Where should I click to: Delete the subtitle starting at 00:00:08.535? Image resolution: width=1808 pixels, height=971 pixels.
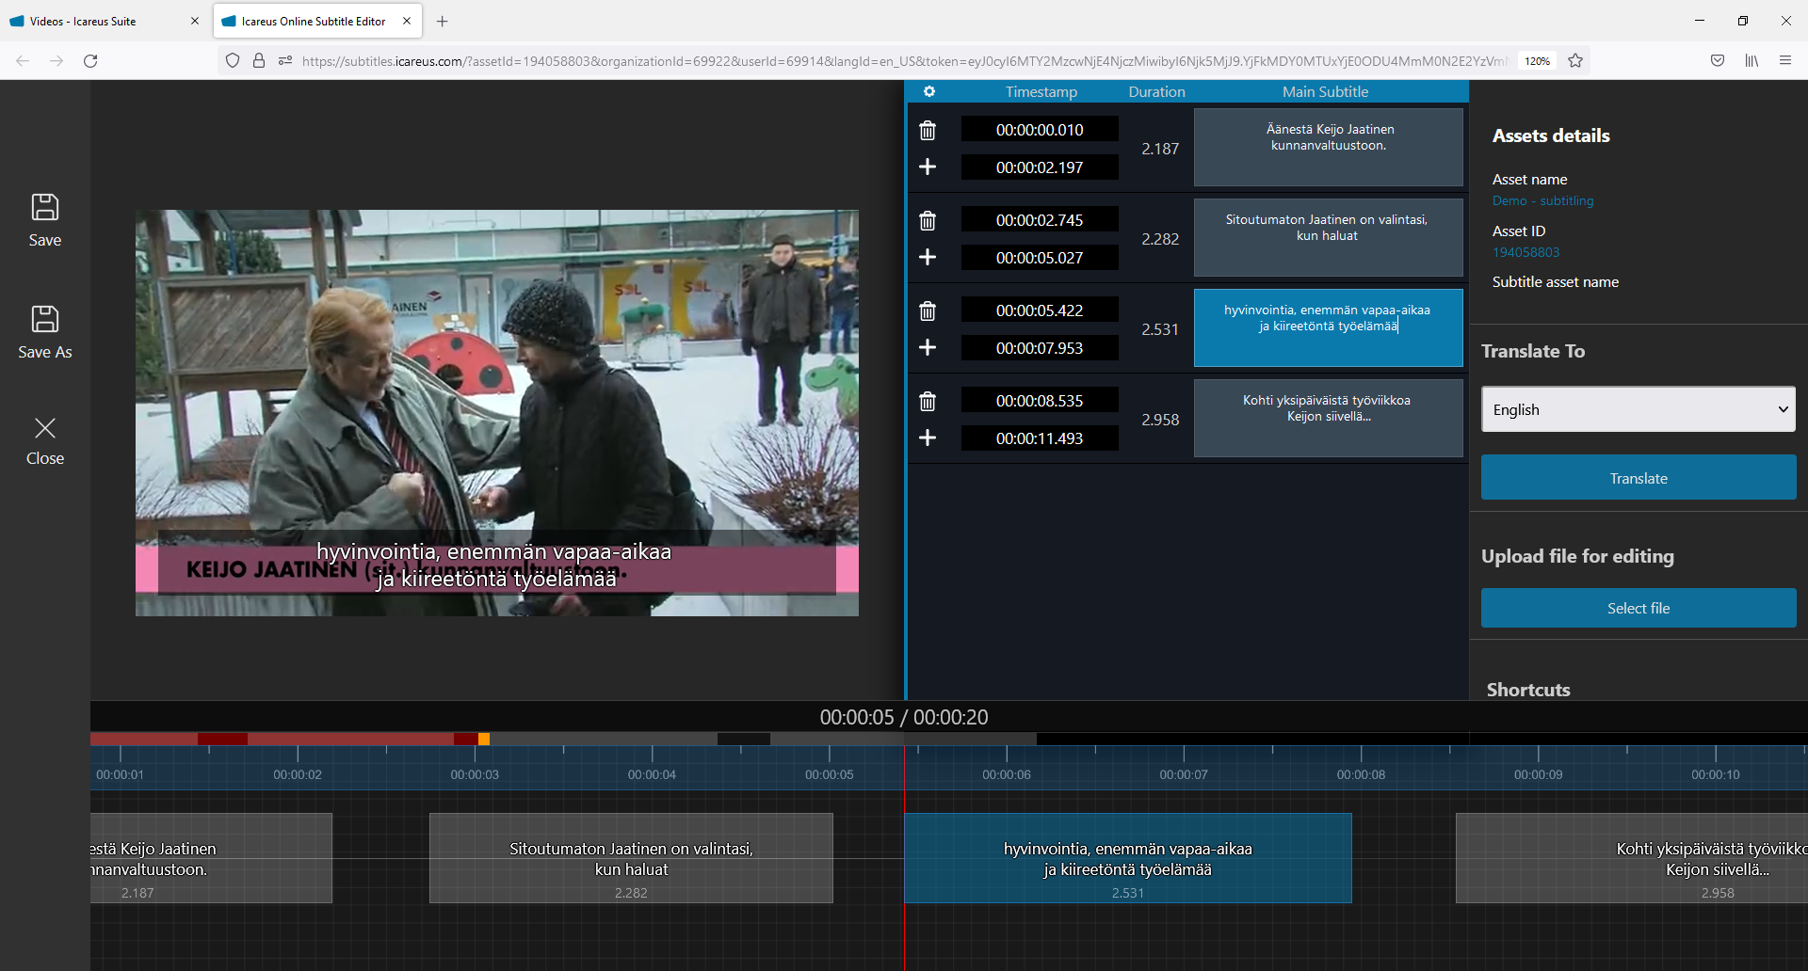(x=928, y=401)
